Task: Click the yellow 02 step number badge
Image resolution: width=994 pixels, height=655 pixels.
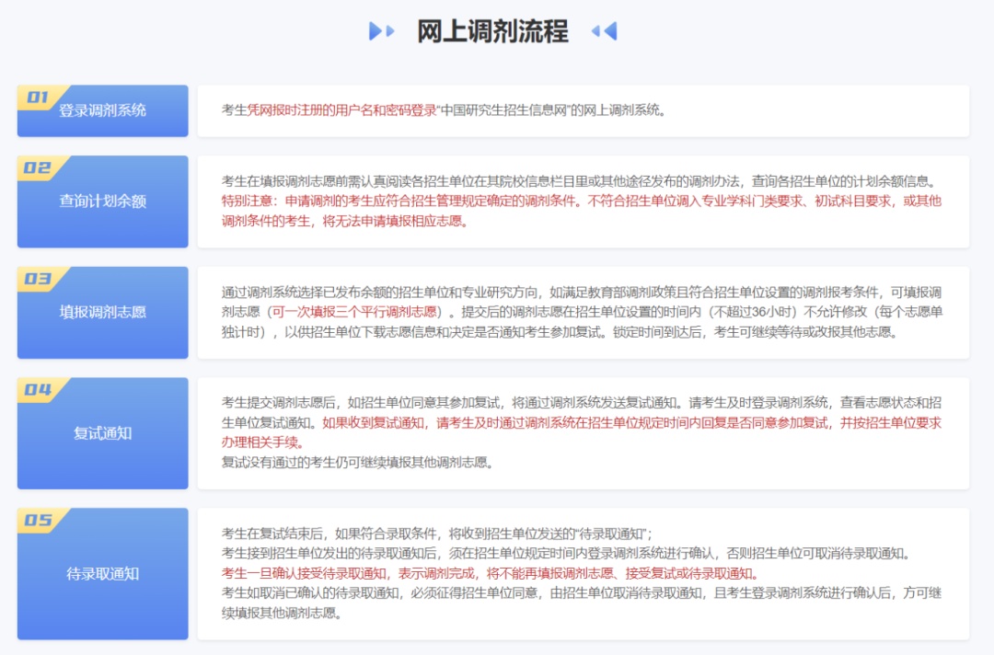Action: coord(39,167)
